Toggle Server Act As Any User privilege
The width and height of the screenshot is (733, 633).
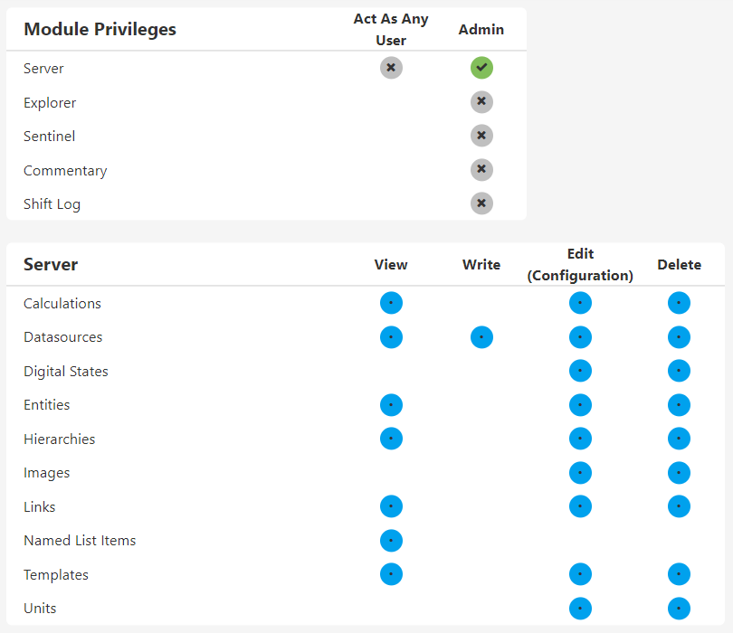coord(391,68)
